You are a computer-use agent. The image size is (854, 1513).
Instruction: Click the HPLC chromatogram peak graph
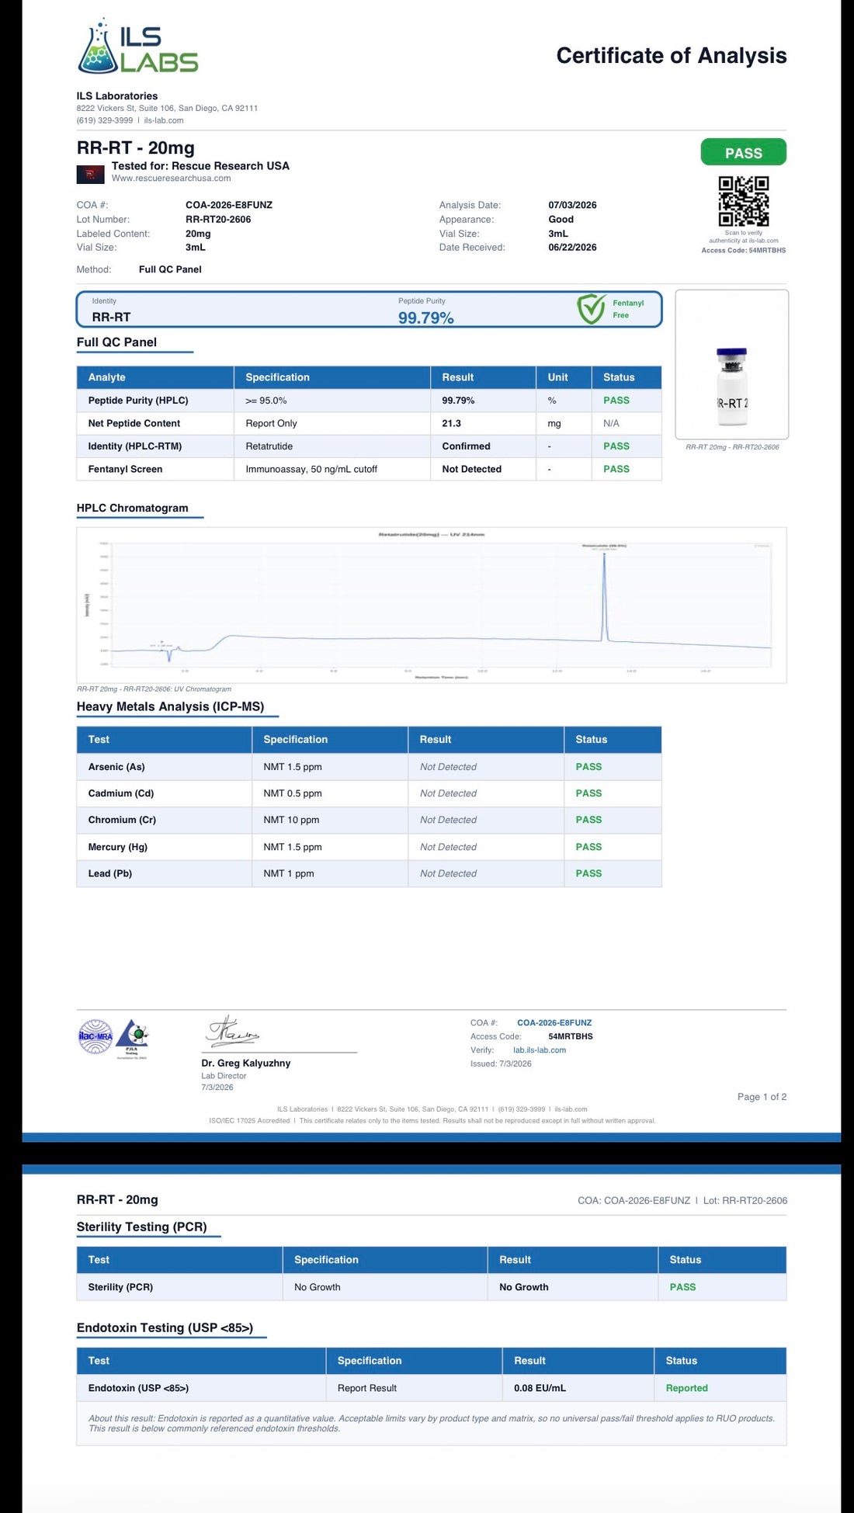(432, 606)
